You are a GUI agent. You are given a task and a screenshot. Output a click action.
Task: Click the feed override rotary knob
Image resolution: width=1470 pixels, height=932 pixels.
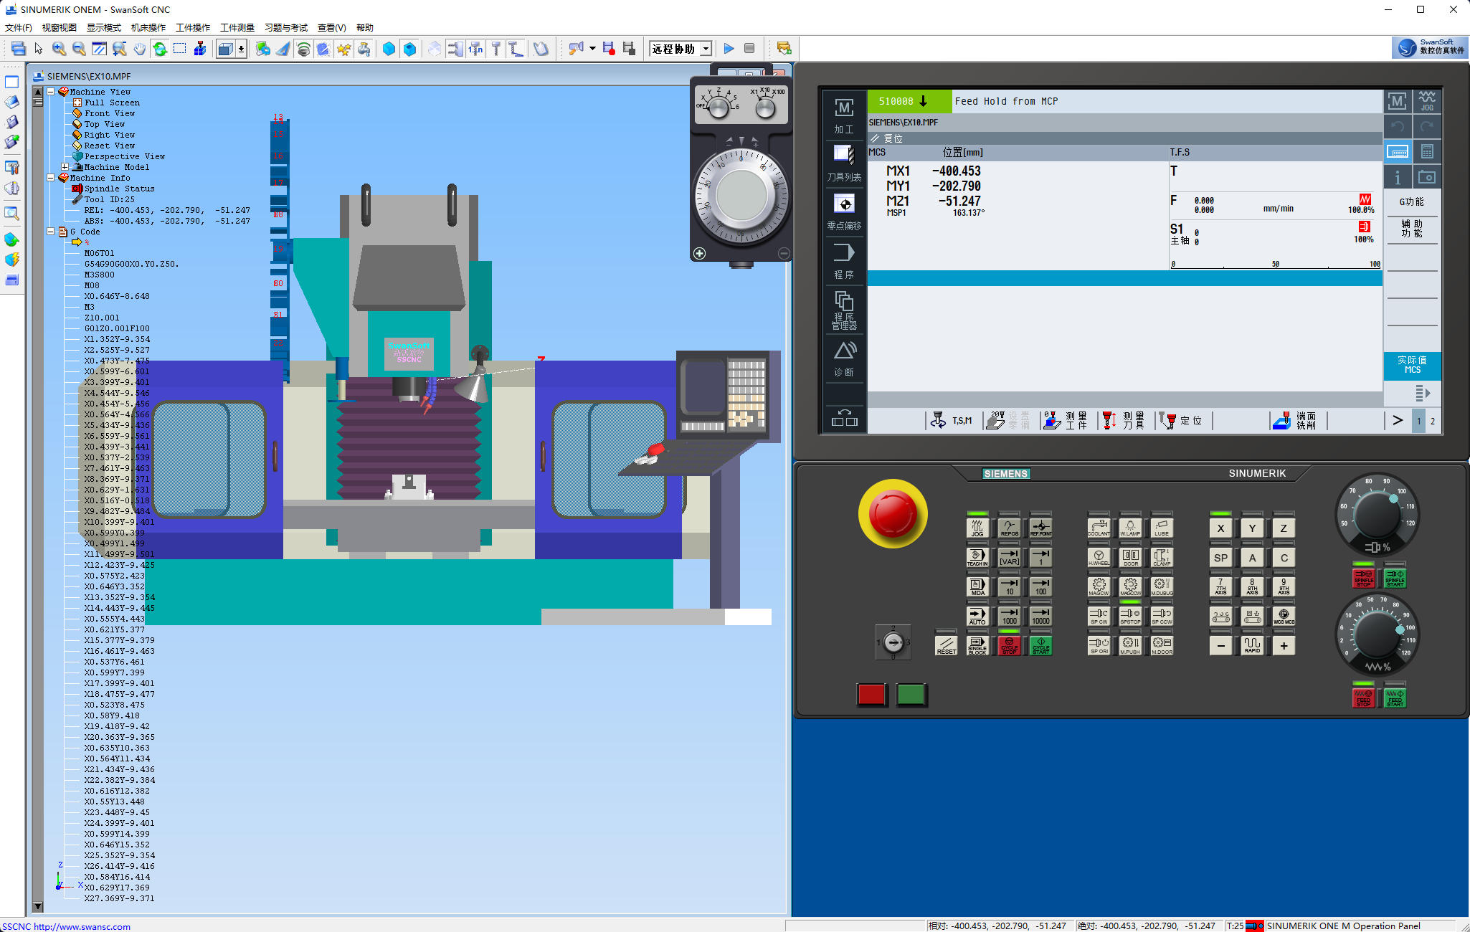pos(1375,634)
